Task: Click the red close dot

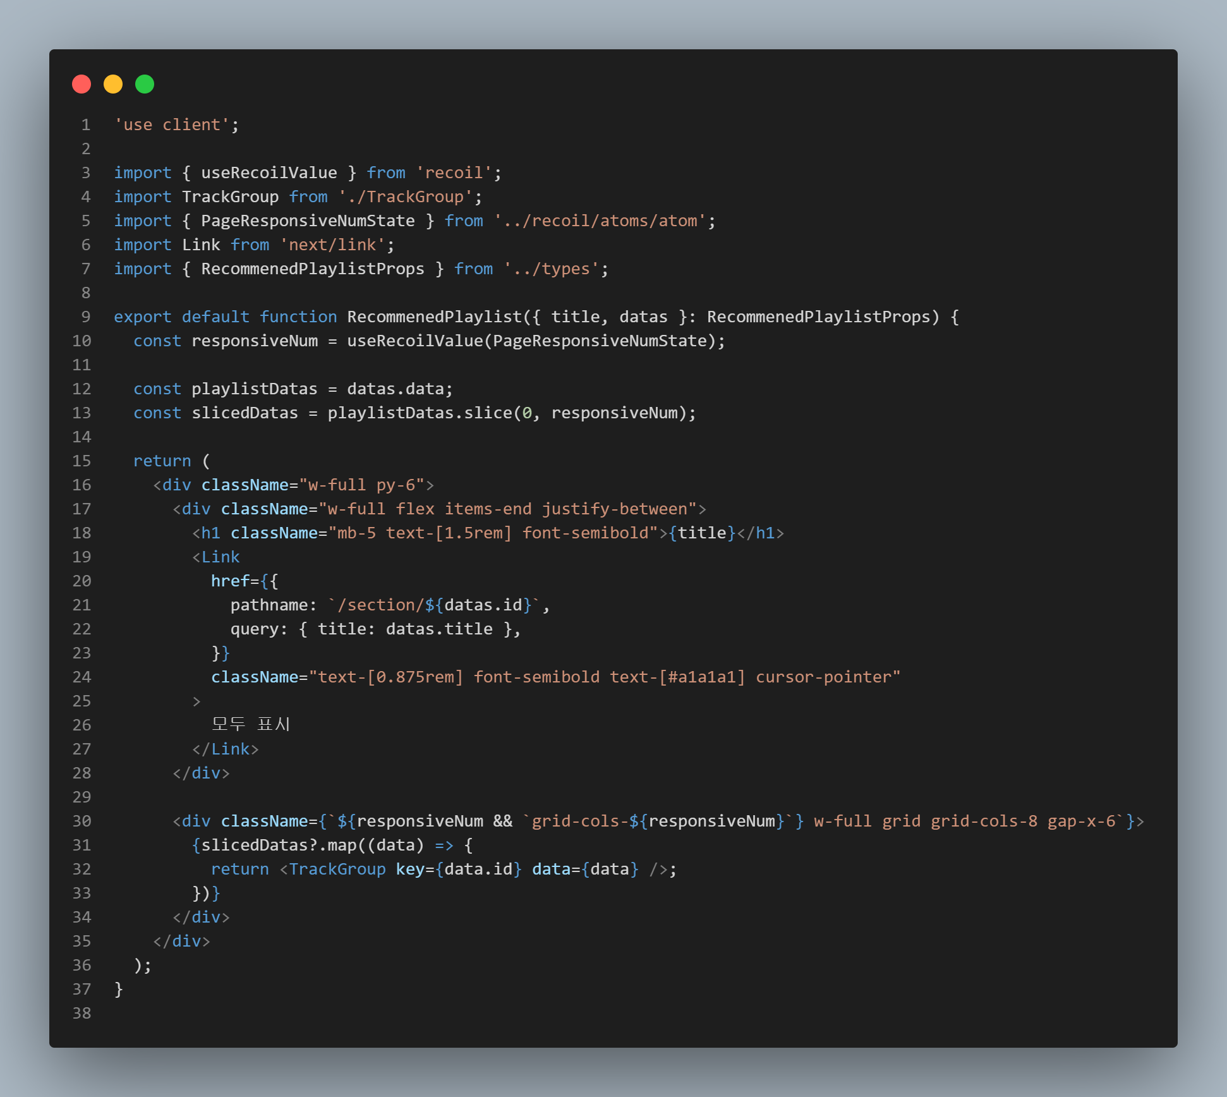Action: tap(82, 84)
